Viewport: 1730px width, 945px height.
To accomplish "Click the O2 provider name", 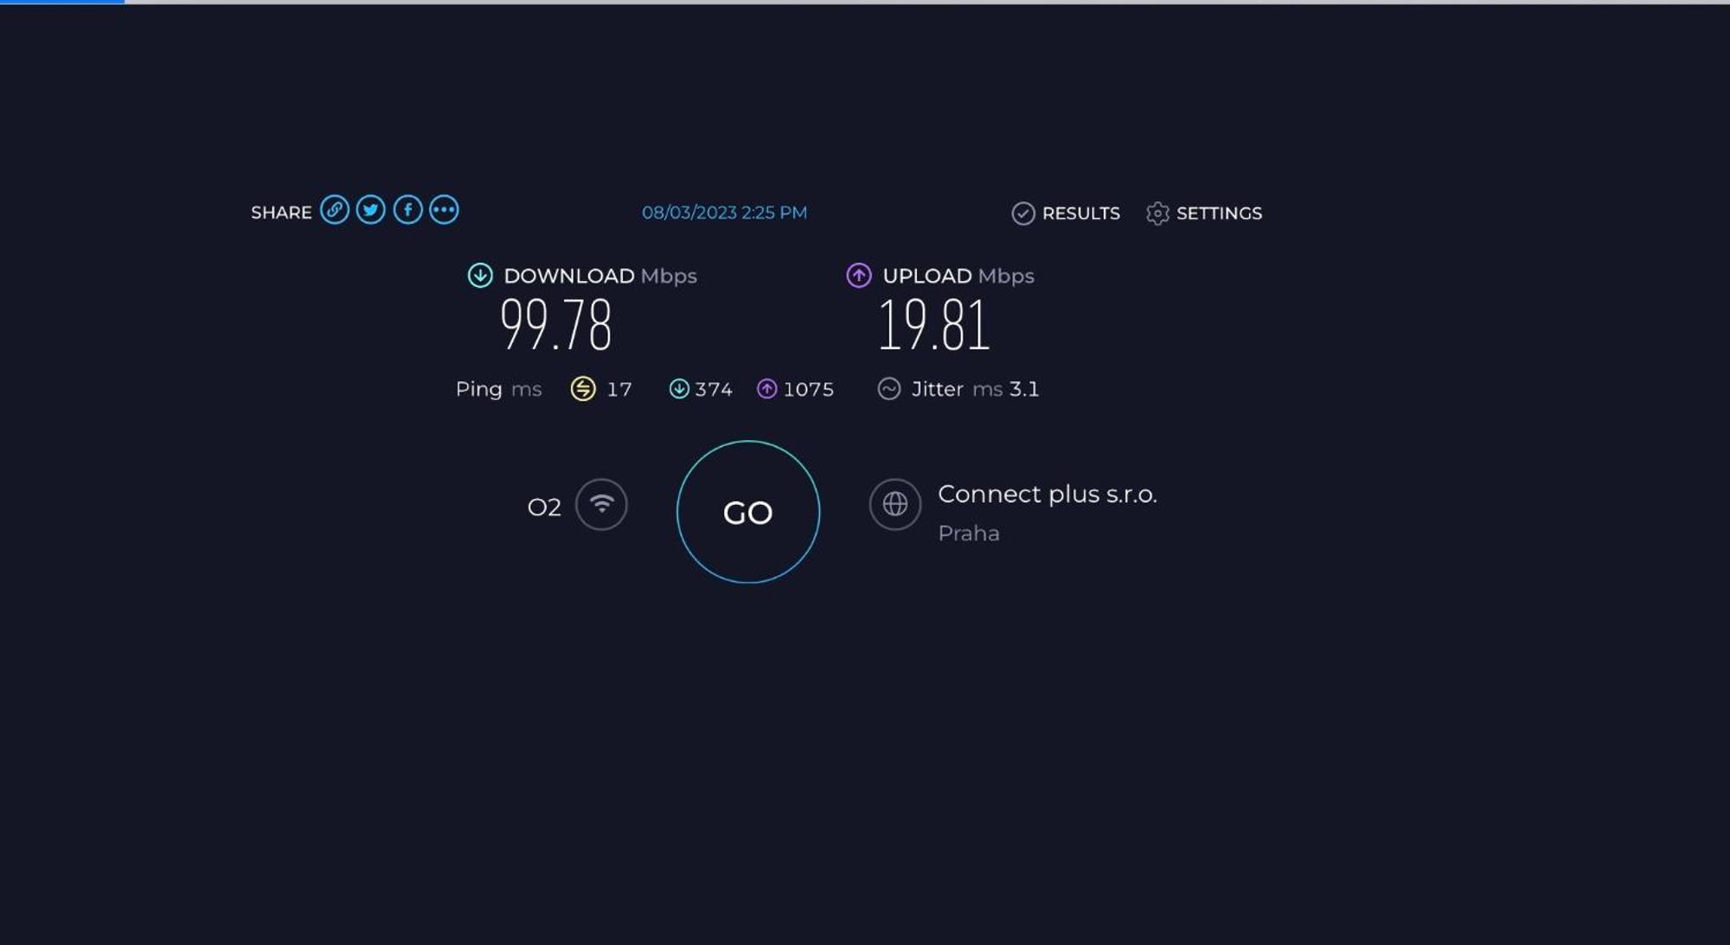I will [544, 508].
